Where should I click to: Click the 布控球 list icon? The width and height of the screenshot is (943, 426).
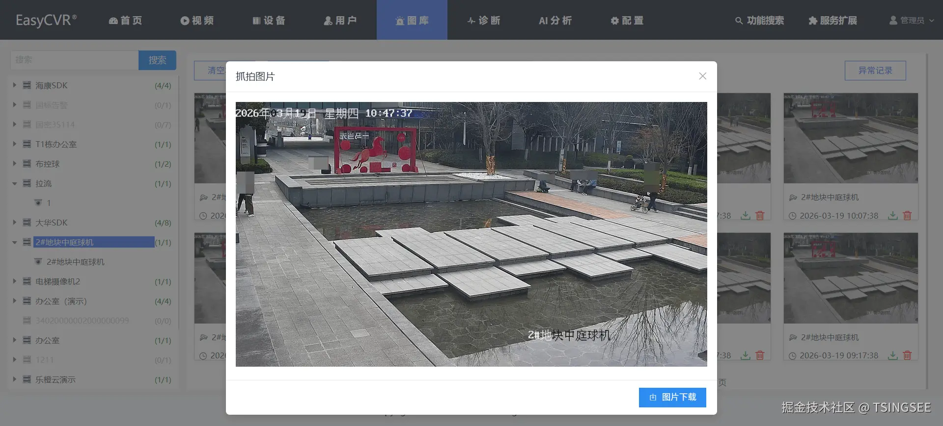[27, 164]
